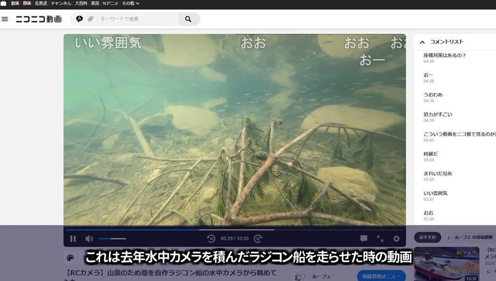Screen dimensions: 496x281
Task: Mute the video with the speaker icon
Action: pyautogui.click(x=89, y=239)
